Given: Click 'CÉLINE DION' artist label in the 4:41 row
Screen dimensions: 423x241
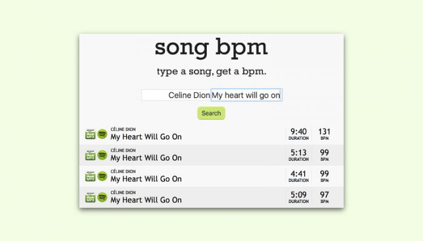Looking at the screenshot, I should pos(123,171).
